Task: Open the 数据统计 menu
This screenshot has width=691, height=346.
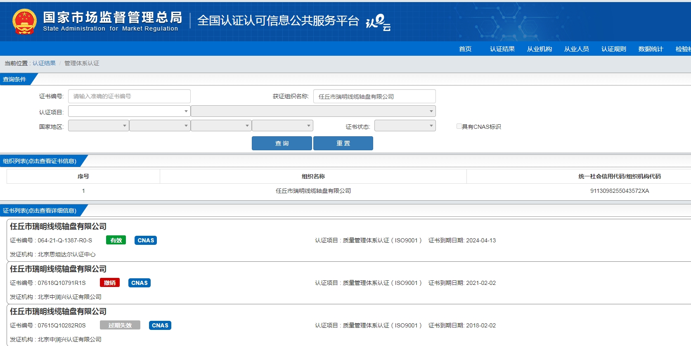Action: [x=651, y=49]
